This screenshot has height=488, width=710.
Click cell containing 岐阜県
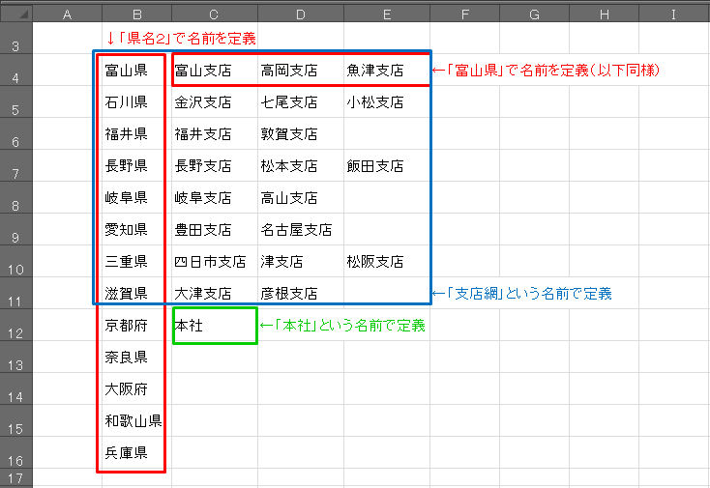136,198
